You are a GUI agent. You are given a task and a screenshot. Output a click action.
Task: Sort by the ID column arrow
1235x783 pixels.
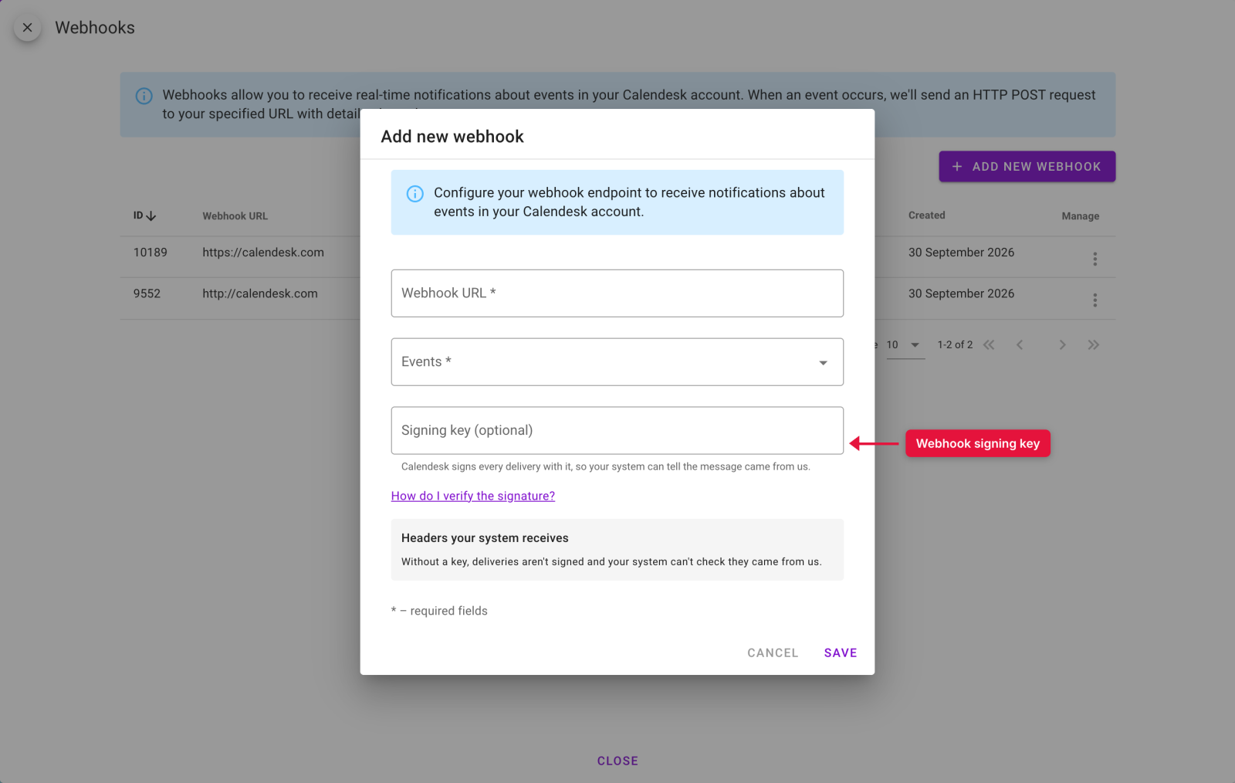coord(151,216)
